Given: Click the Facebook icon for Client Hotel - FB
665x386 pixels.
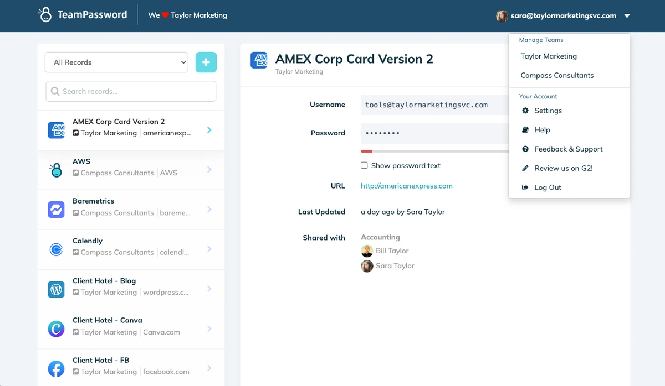Looking at the screenshot, I should coord(57,369).
